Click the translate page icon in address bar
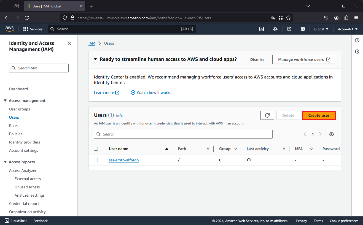Image resolution: width=363 pixels, height=225 pixels. click(x=273, y=18)
